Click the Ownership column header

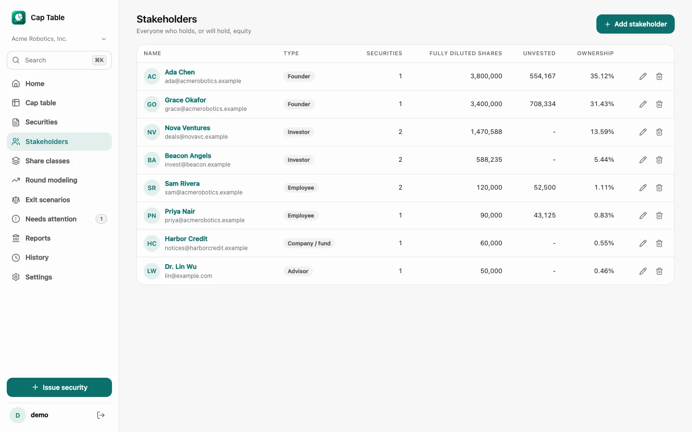click(595, 53)
